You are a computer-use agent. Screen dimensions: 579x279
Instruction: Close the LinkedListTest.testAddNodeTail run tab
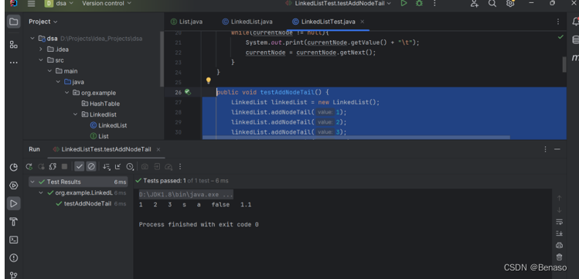tap(158, 149)
